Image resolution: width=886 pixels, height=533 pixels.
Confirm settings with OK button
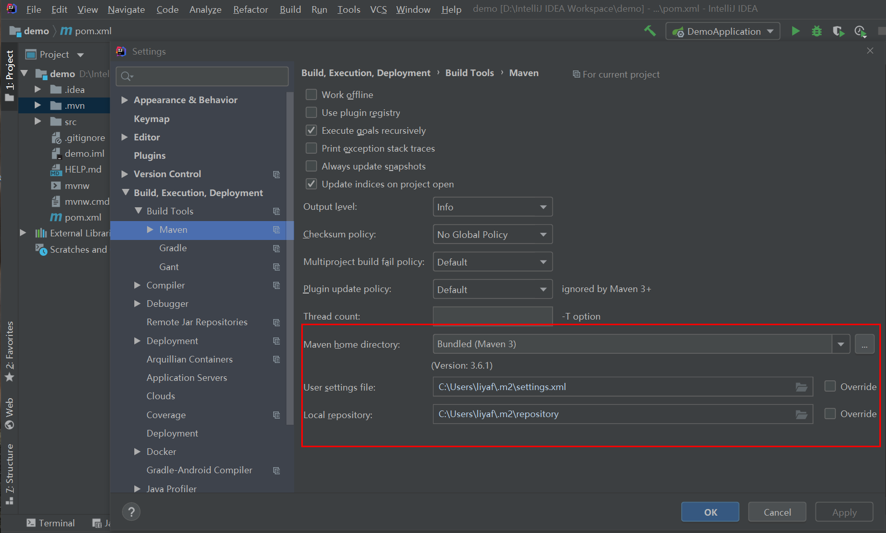tap(710, 512)
